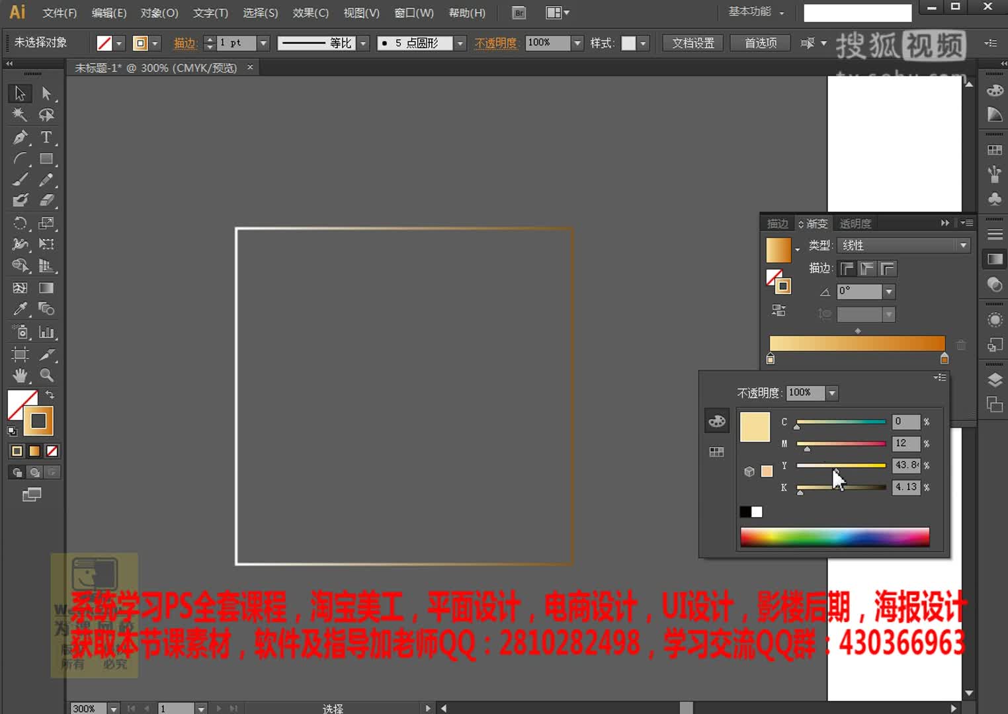Click the 描边 link in control bar
Viewport: 1008px width, 714px height.
click(185, 43)
